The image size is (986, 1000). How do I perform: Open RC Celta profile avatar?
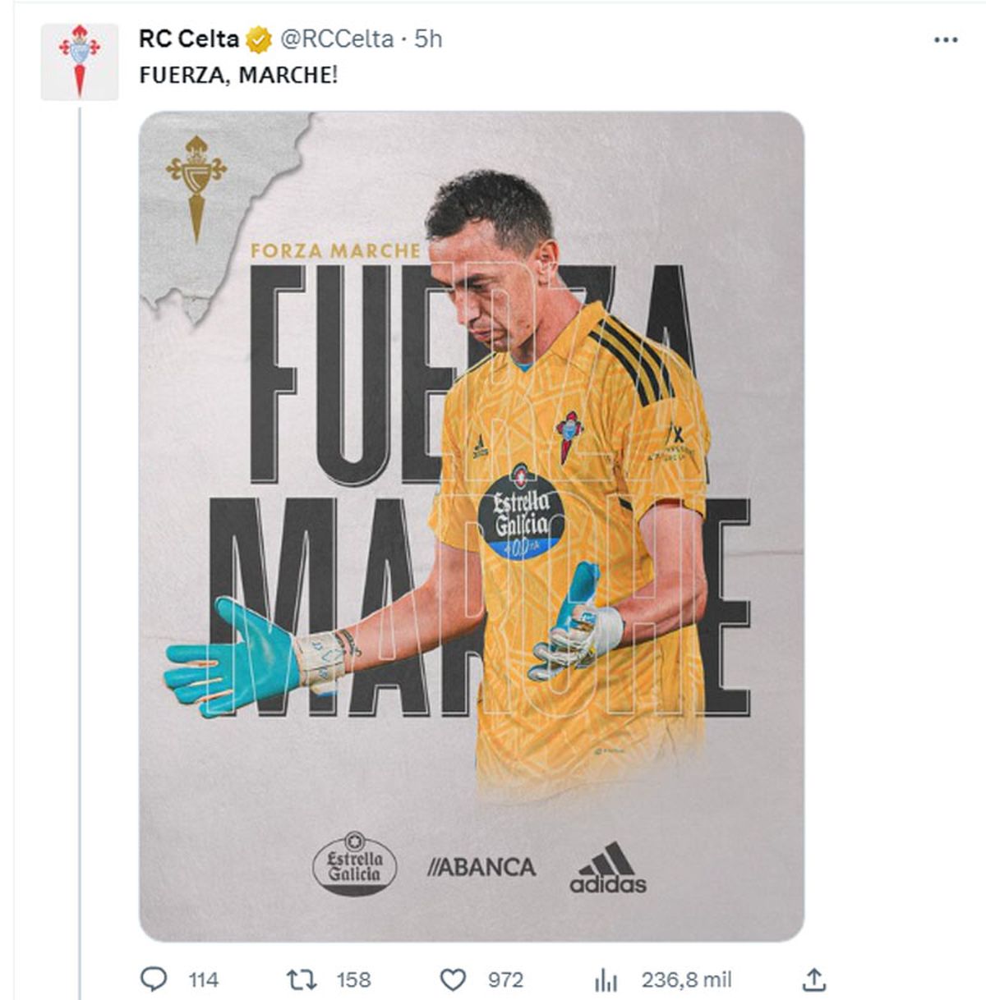click(80, 62)
